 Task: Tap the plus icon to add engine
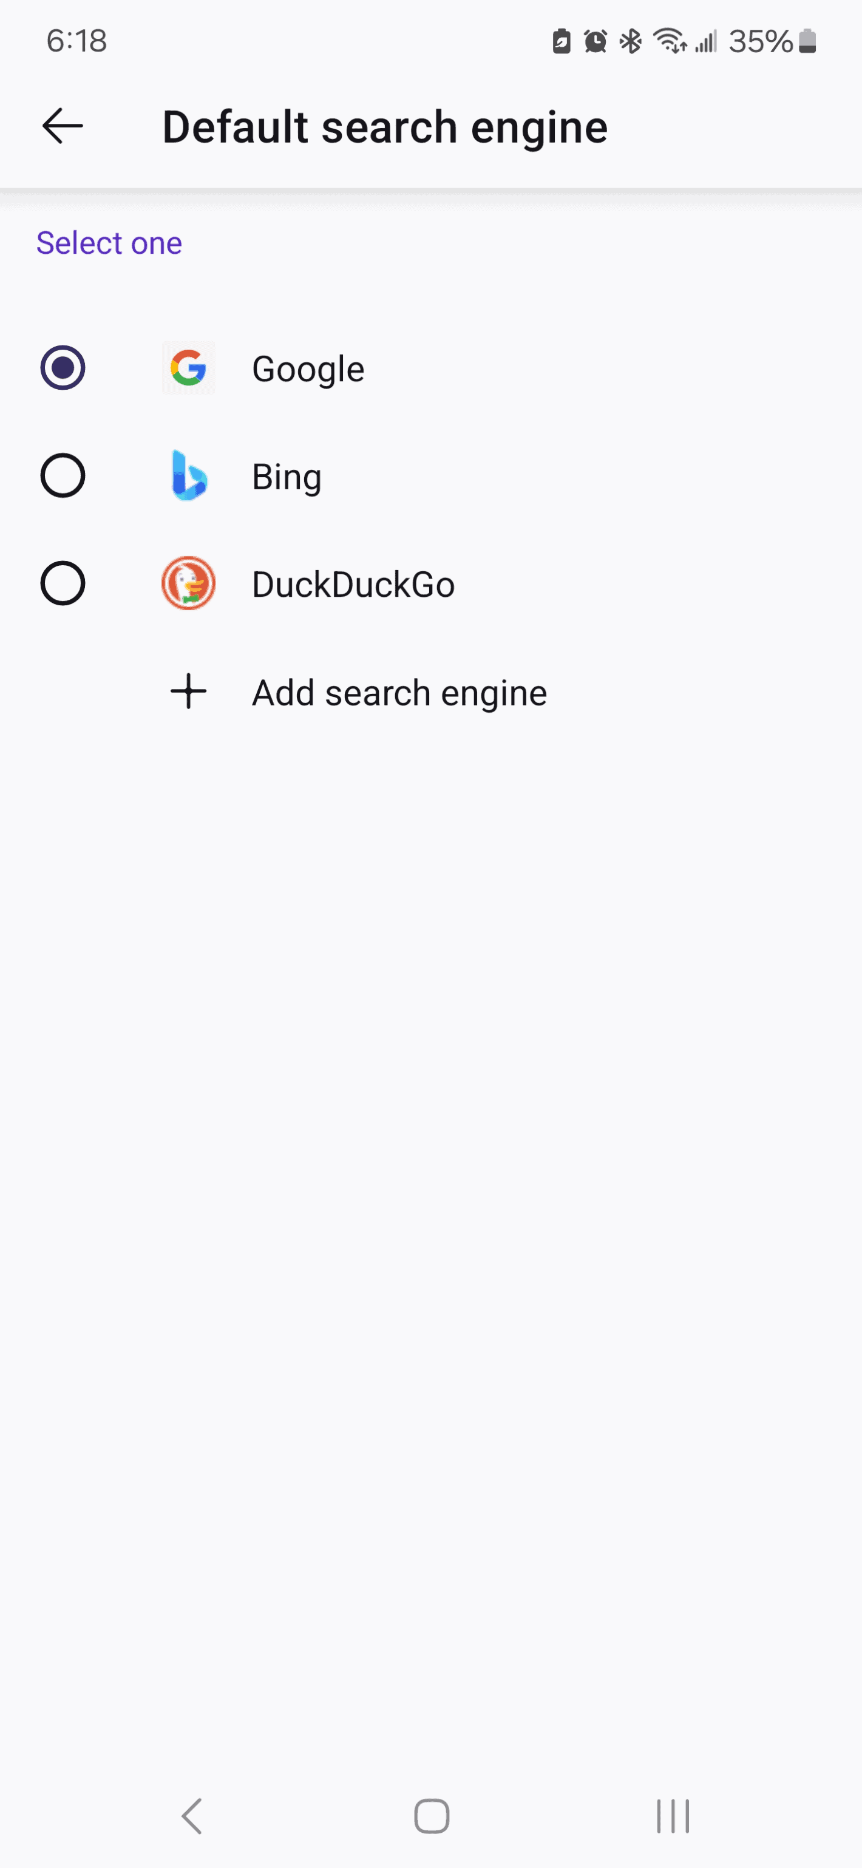click(x=189, y=691)
